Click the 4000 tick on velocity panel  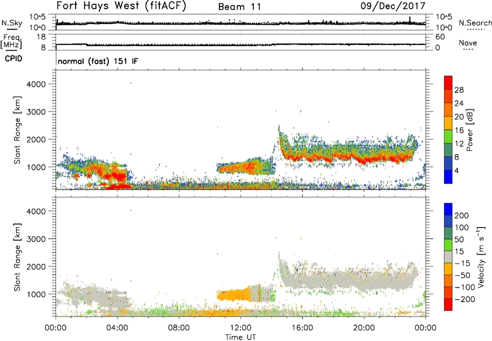point(36,211)
